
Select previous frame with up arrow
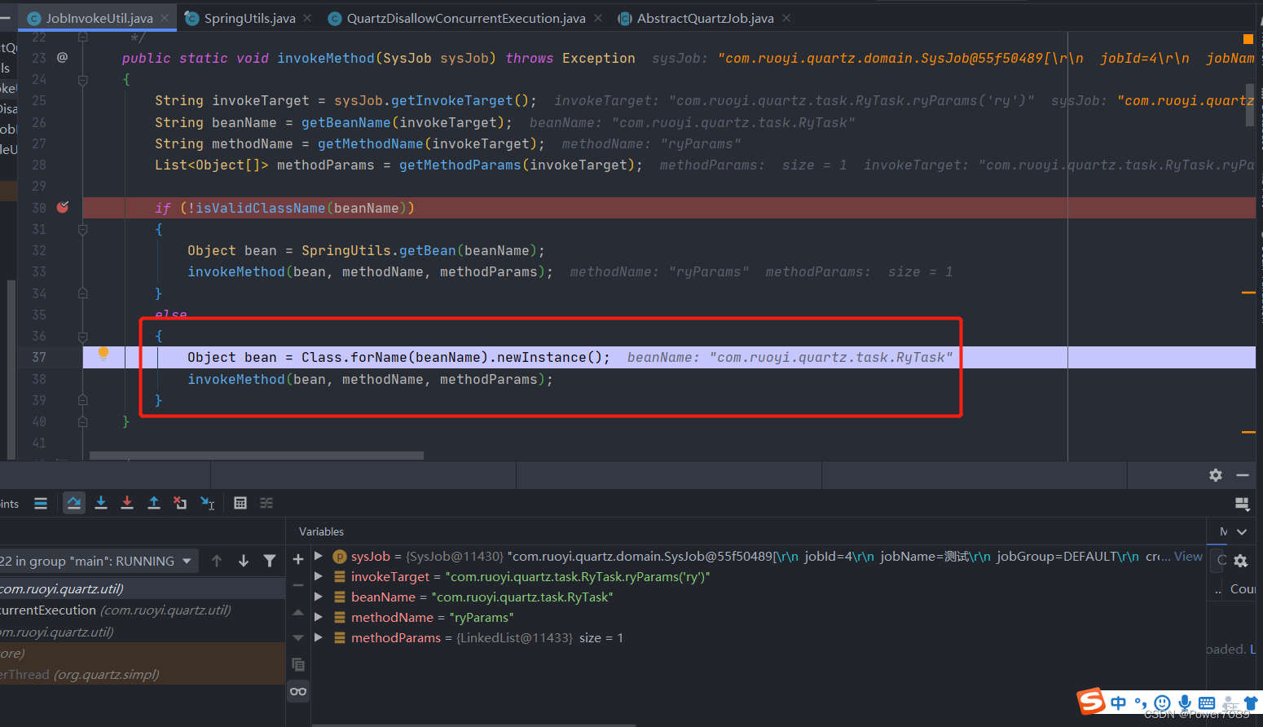[x=217, y=561]
